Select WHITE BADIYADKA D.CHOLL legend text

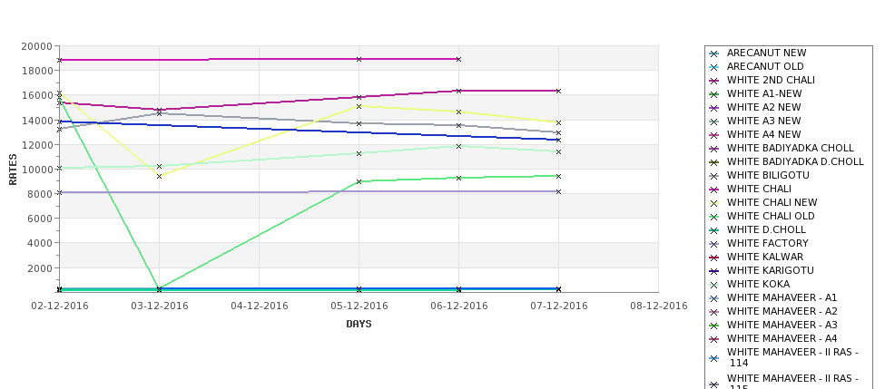tap(795, 161)
